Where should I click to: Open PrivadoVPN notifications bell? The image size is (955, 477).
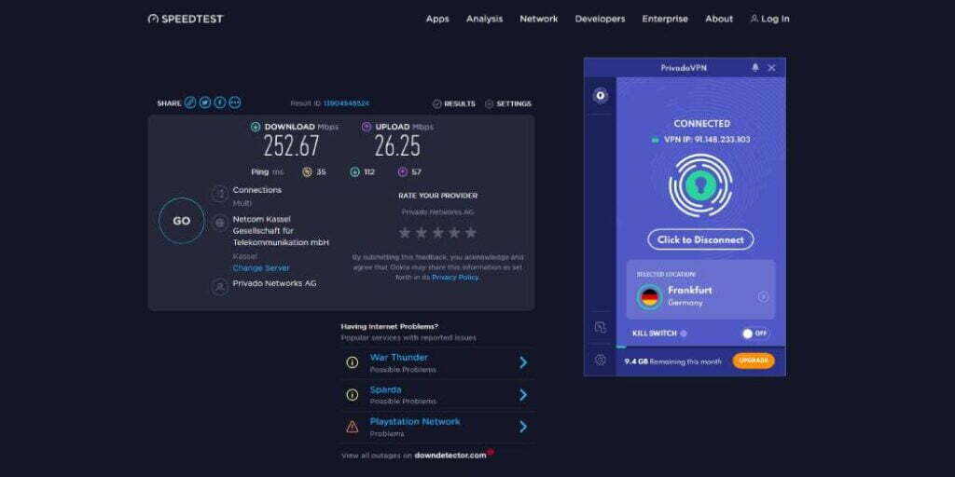point(755,67)
